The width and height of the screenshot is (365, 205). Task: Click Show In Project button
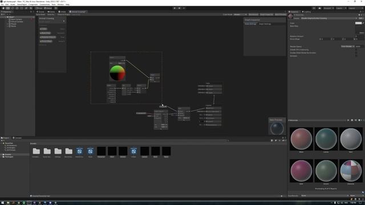coord(63,14)
